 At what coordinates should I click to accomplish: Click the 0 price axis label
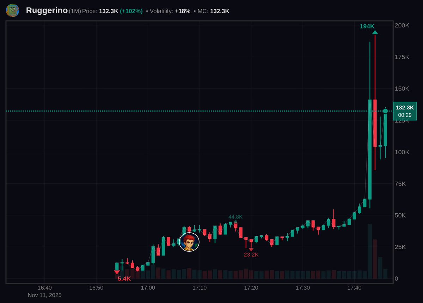397,279
